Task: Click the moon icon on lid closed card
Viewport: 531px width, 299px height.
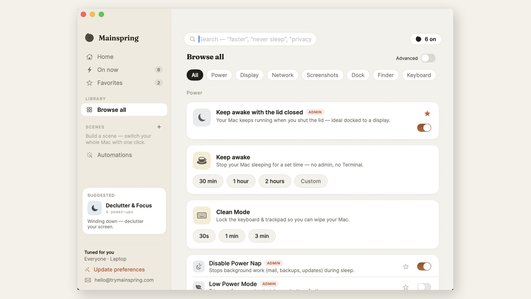Action: click(202, 117)
